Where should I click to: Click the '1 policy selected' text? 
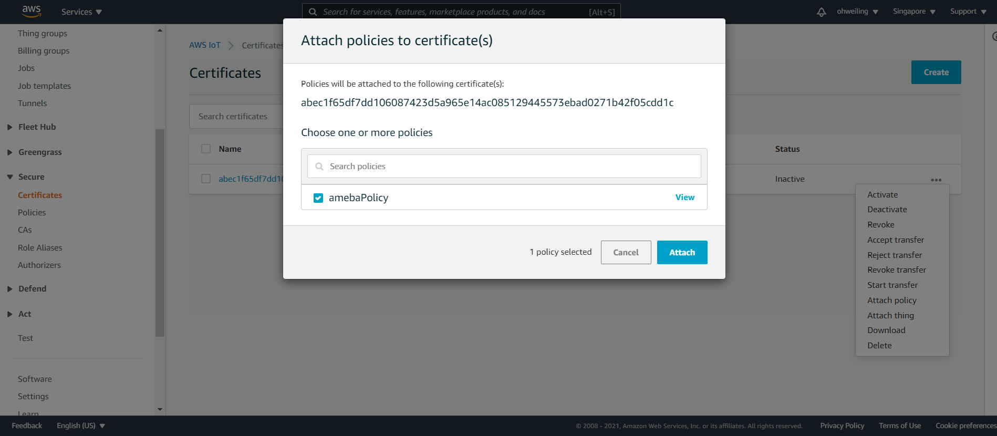tap(560, 252)
